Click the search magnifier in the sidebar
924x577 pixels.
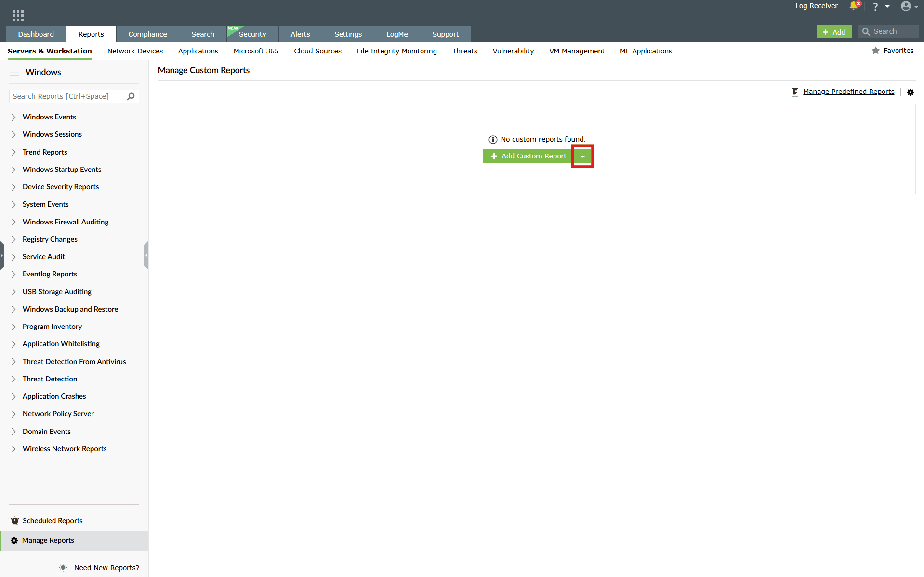130,96
